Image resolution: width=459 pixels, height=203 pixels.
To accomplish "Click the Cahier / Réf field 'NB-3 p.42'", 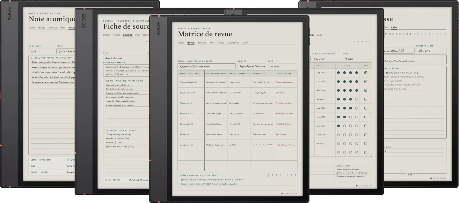I will point(431,51).
